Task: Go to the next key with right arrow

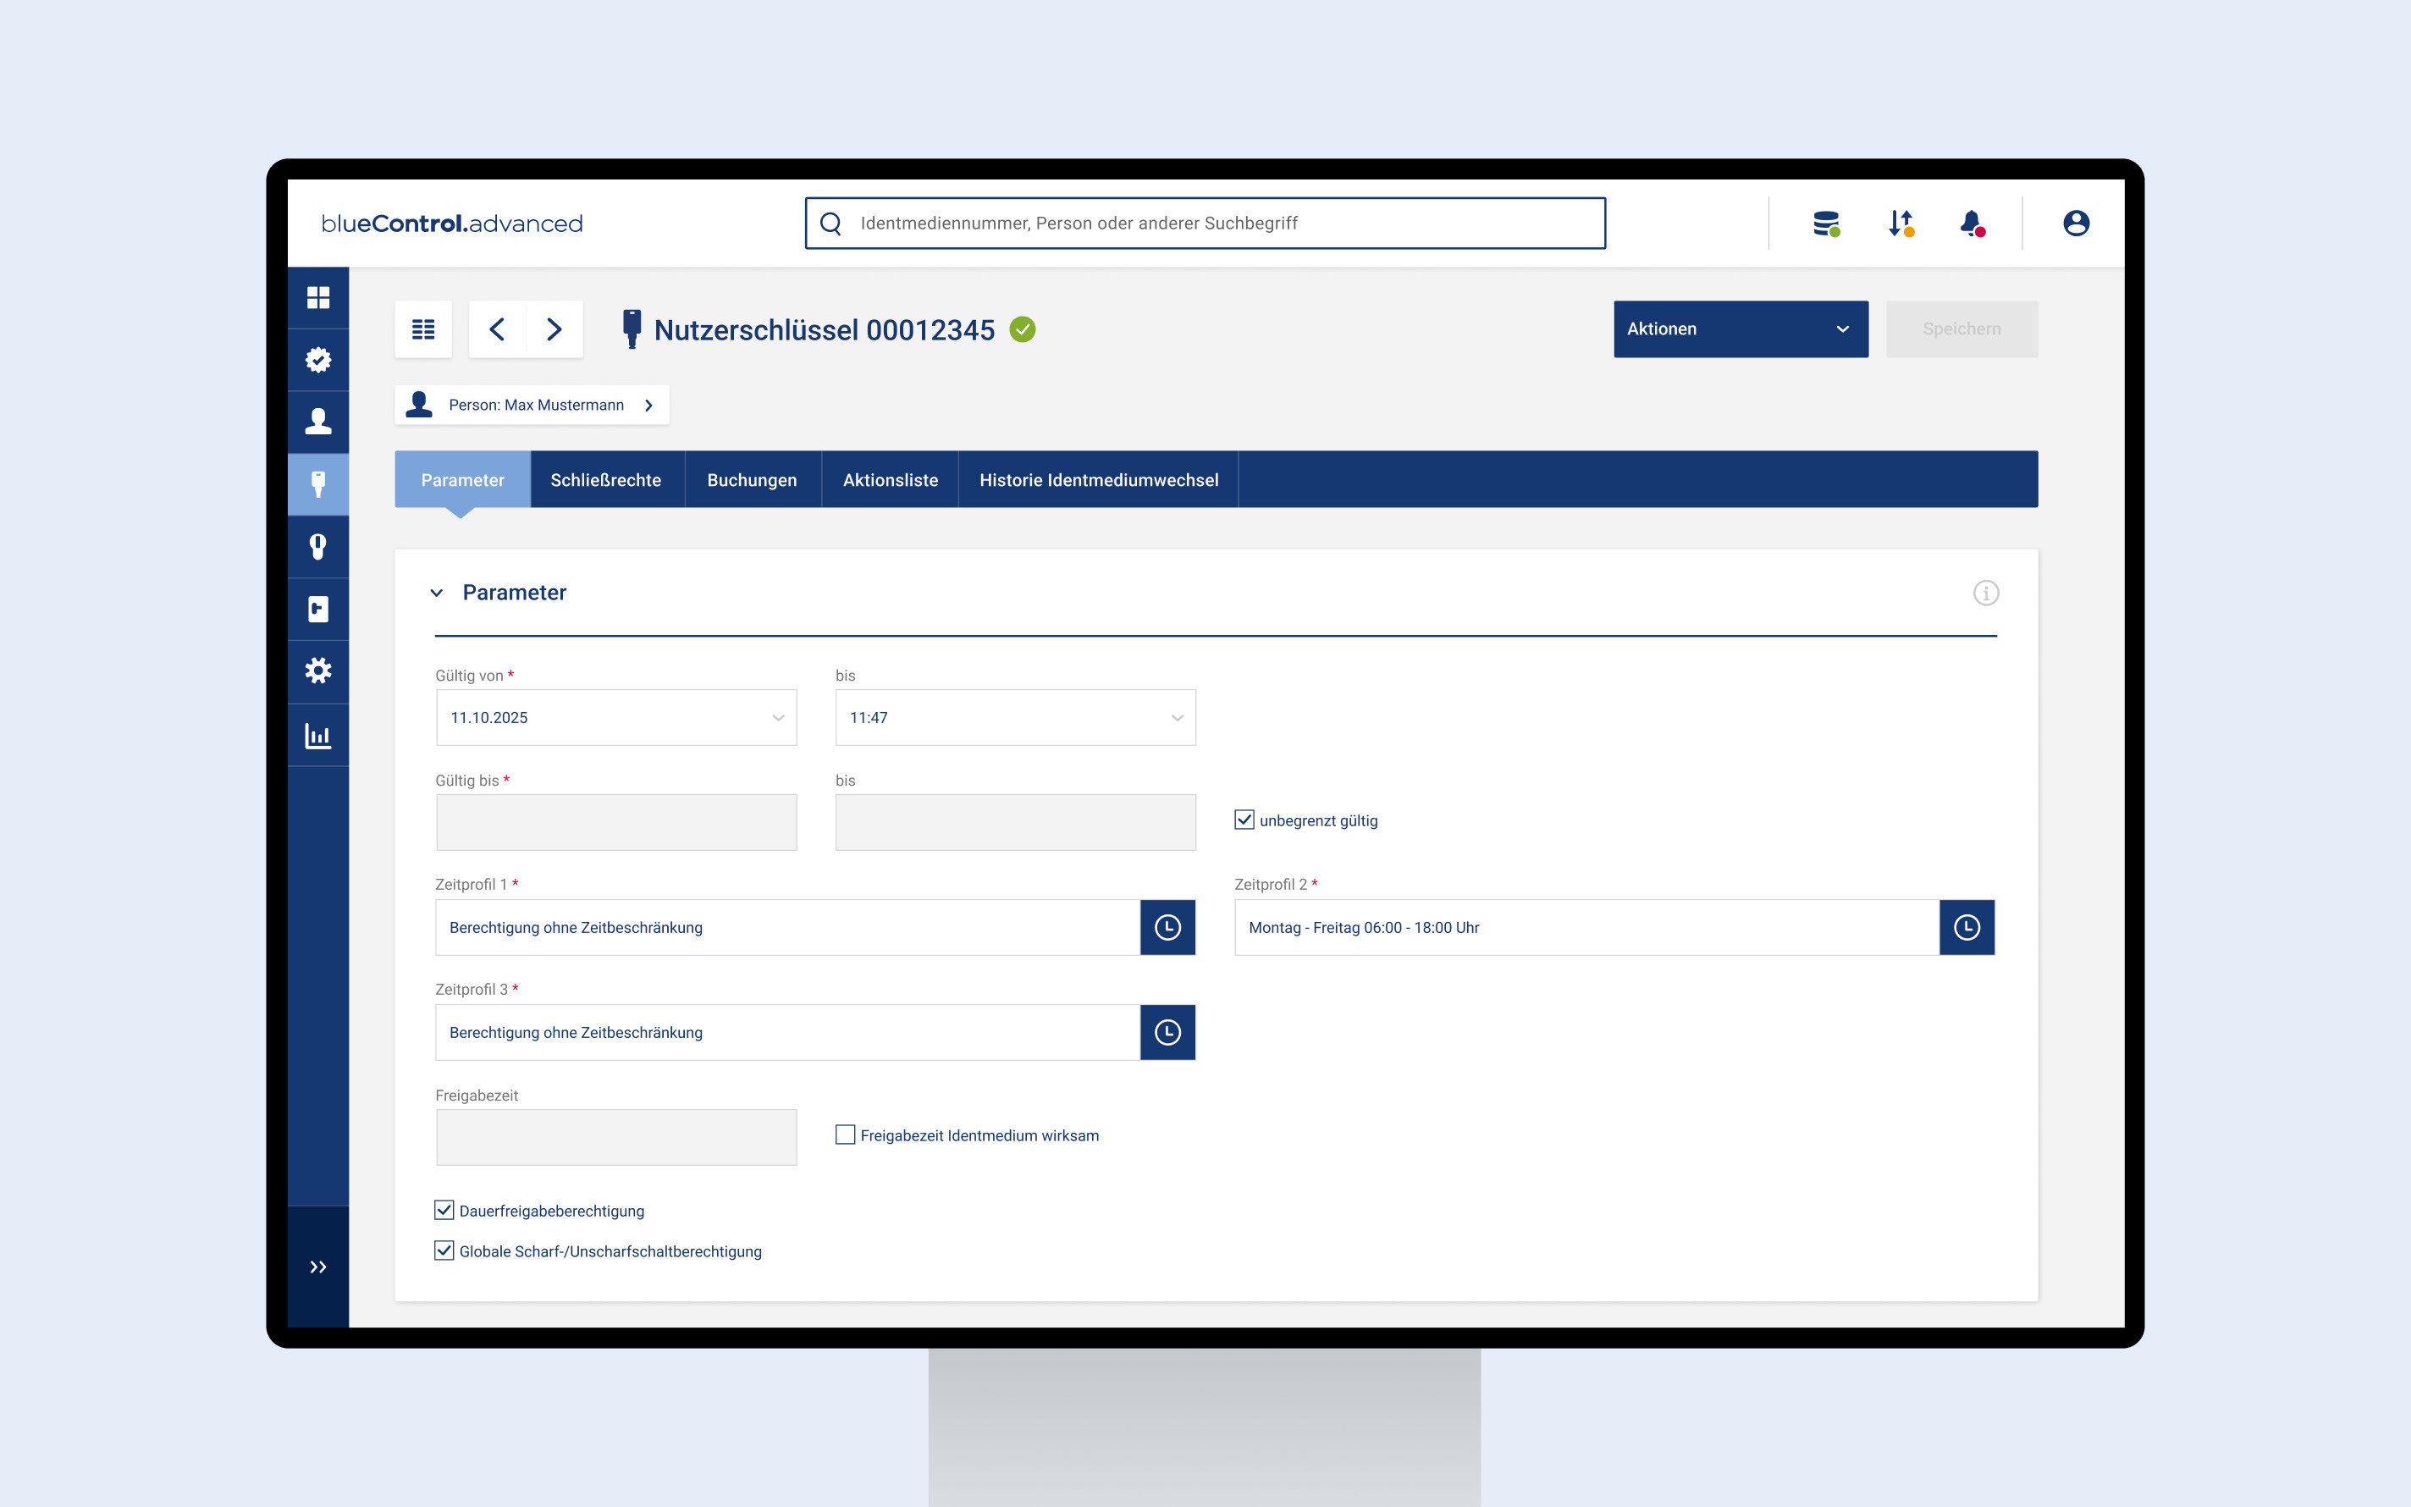Action: (554, 328)
